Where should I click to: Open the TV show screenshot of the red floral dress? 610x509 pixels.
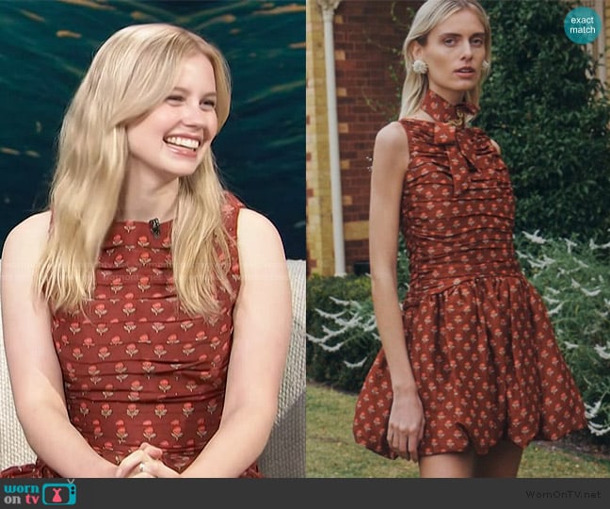(152, 238)
